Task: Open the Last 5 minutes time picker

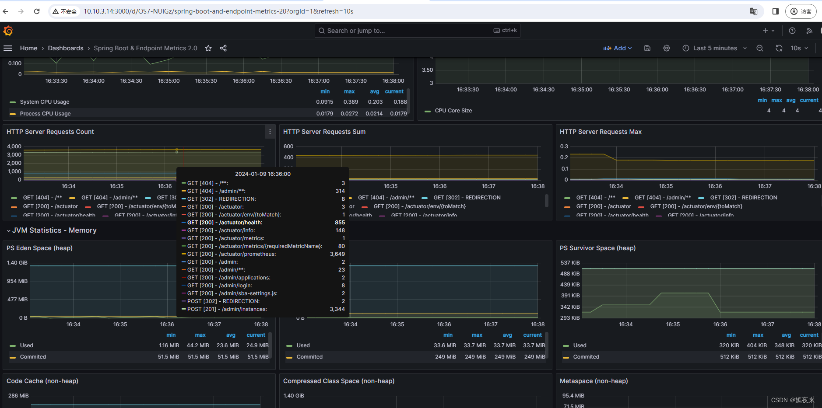Action: (x=714, y=48)
